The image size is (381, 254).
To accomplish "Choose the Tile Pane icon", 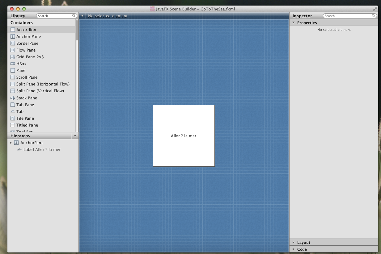I will [13, 118].
